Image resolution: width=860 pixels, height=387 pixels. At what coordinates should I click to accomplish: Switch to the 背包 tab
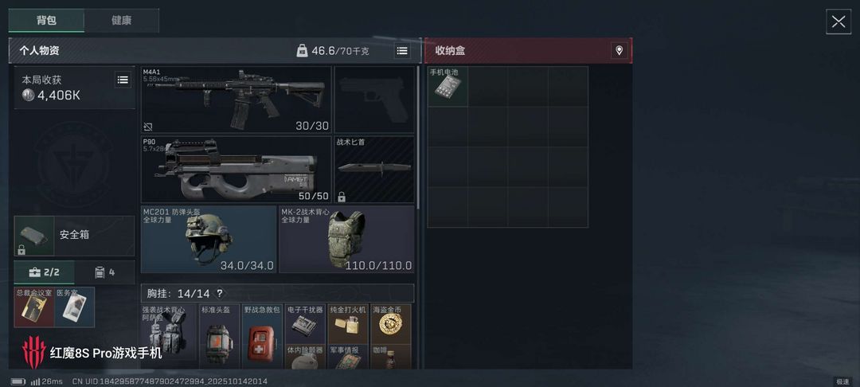[x=47, y=21]
